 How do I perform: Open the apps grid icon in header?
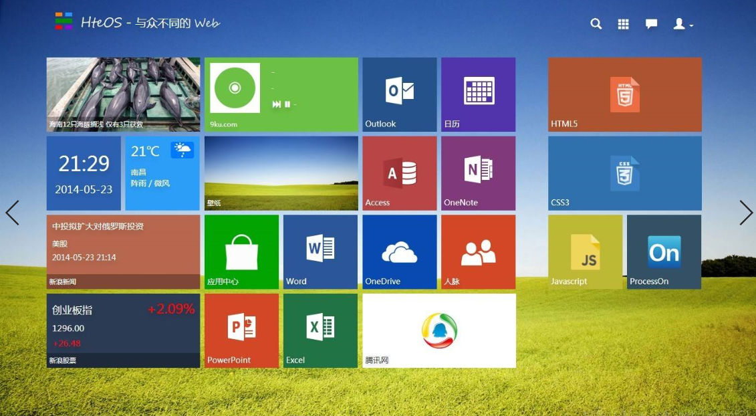[x=624, y=24]
